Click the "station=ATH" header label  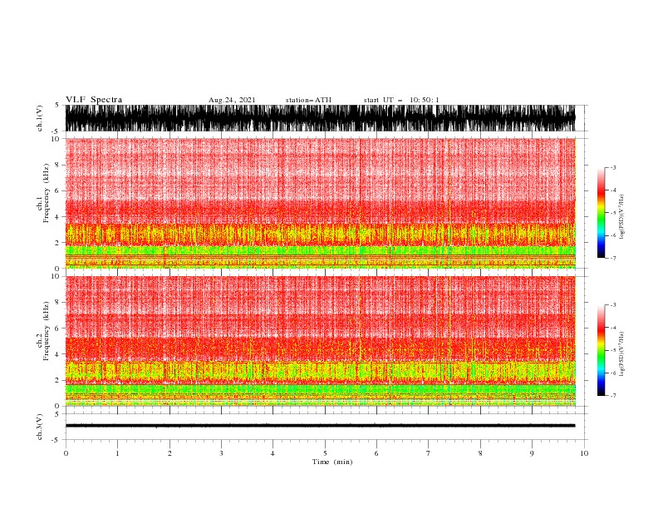pyautogui.click(x=308, y=100)
